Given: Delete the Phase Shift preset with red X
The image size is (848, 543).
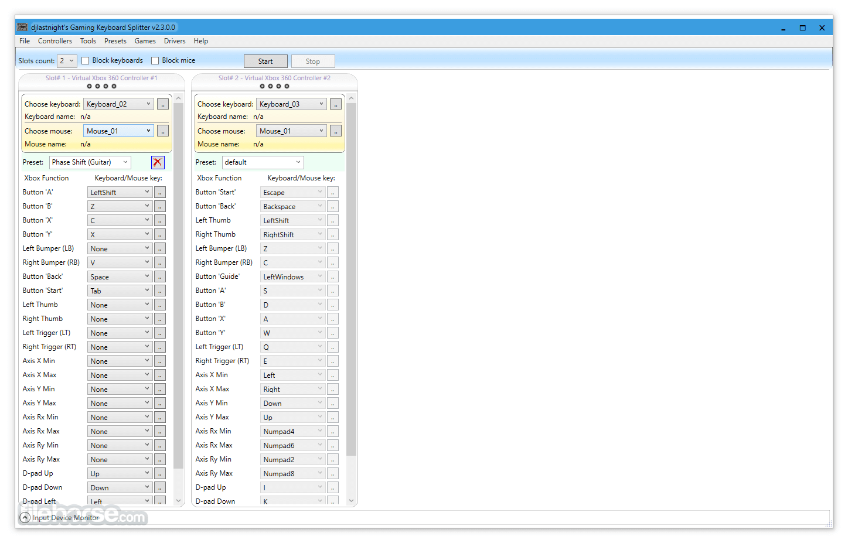Looking at the screenshot, I should pos(158,162).
